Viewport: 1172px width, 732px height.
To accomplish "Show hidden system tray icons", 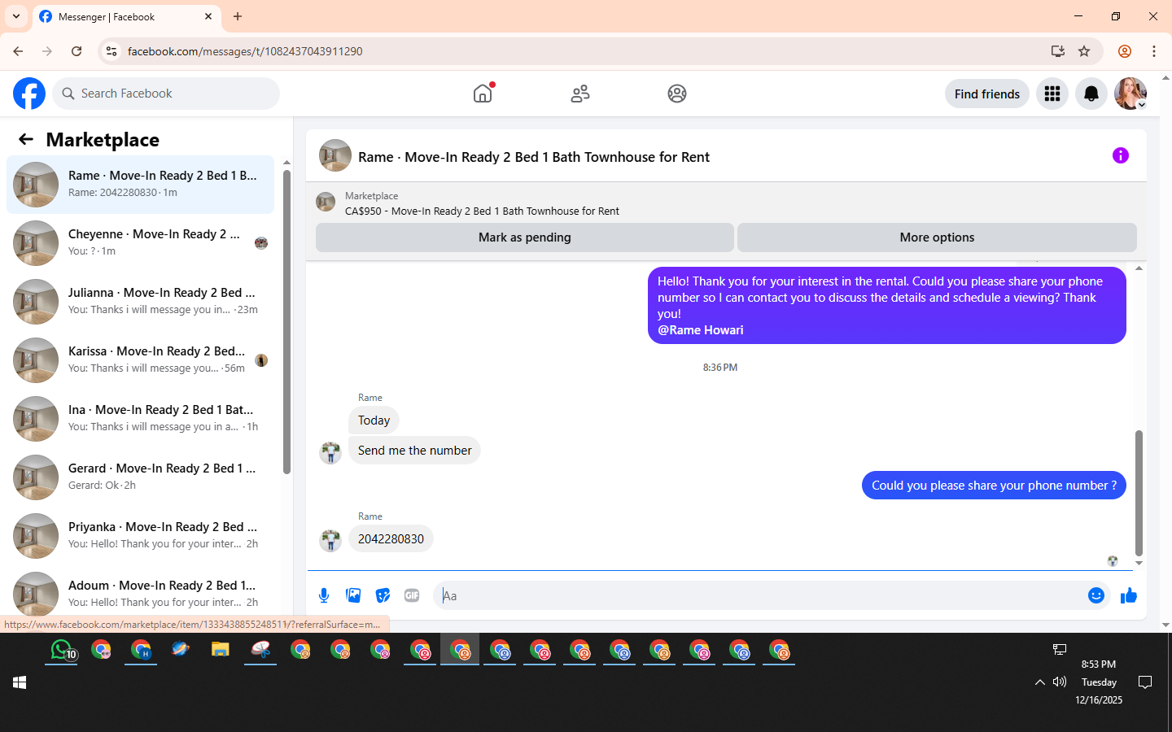I will pos(1039,682).
